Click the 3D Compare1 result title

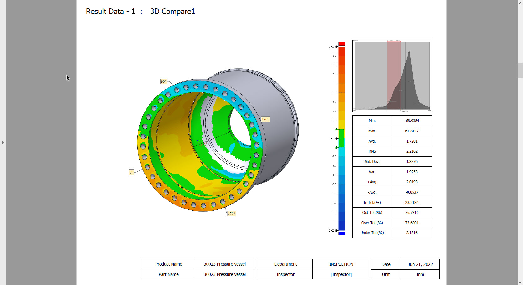172,12
